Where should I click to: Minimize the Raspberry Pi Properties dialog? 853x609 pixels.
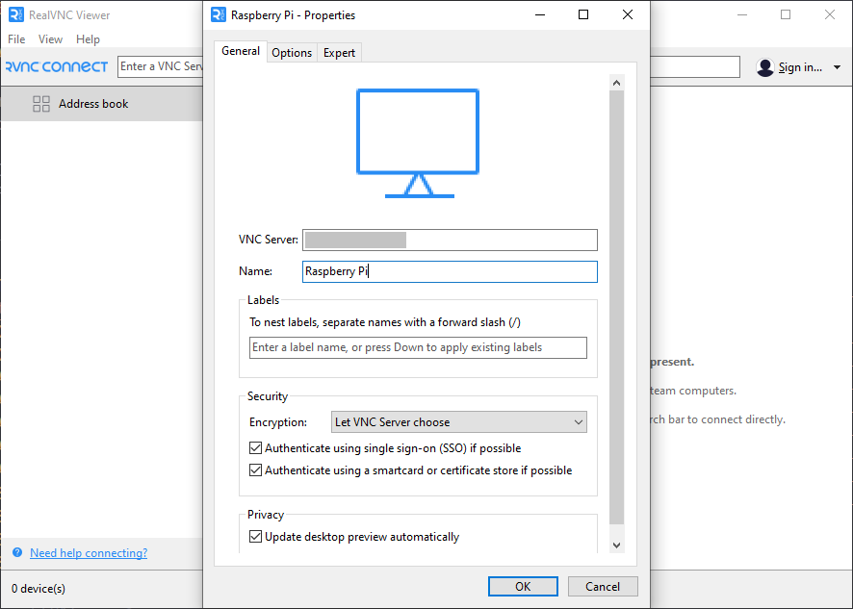[540, 14]
